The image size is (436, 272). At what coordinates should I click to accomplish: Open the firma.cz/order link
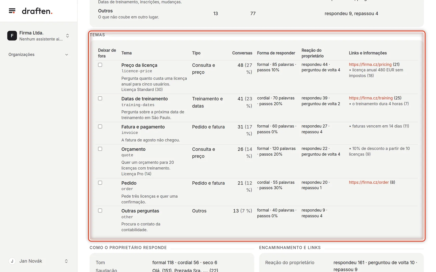pos(369,182)
